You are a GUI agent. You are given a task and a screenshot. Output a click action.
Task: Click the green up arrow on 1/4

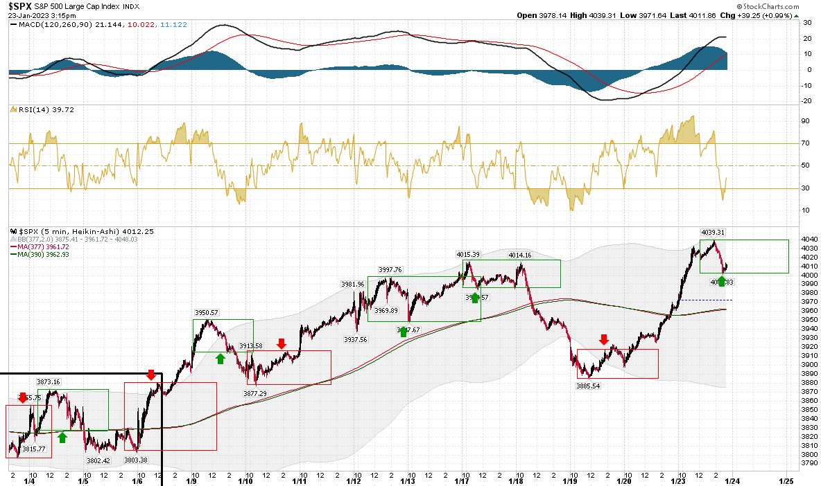point(62,438)
